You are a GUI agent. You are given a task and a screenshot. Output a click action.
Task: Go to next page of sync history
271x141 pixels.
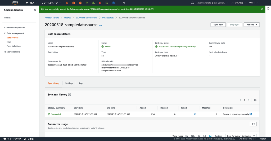click(x=249, y=100)
